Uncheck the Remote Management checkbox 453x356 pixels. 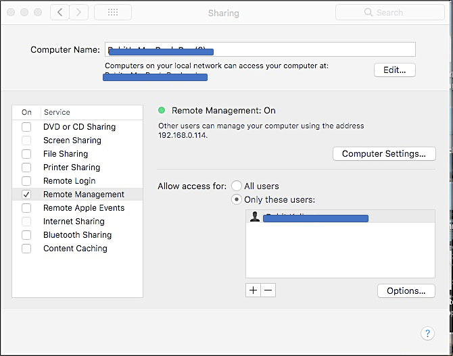(26, 195)
